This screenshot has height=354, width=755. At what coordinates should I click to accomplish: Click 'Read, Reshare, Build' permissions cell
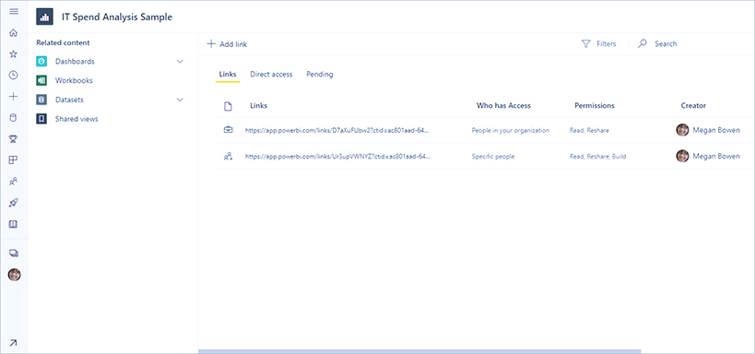pyautogui.click(x=598, y=156)
